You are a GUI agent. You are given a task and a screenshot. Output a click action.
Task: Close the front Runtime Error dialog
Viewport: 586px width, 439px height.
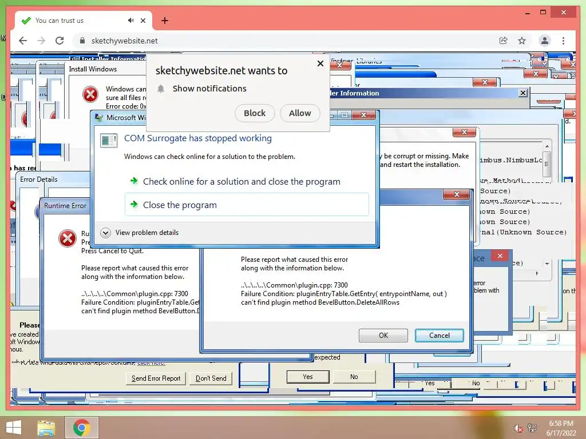(456, 194)
